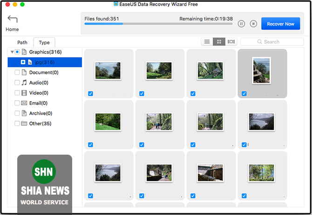Select the jpg(316) row label
This screenshot has height=215, width=312.
click(45, 62)
